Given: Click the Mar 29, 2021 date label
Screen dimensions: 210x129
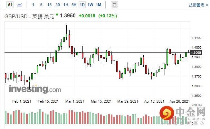Looking at the screenshot, I should point(128,101).
